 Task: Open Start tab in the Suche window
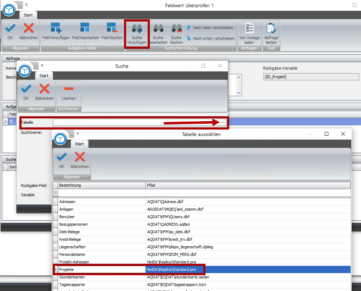44,76
